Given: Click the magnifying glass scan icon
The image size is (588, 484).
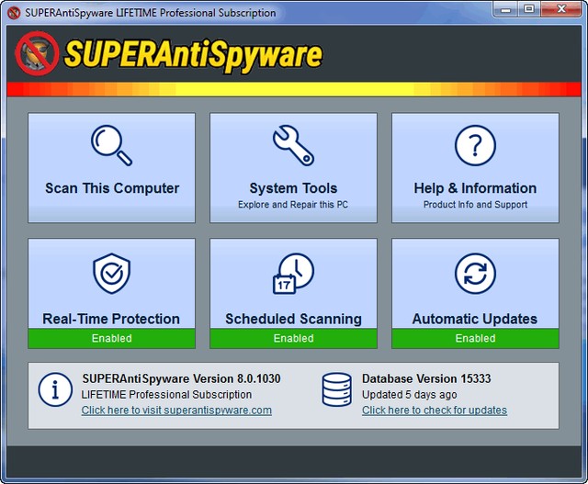Looking at the screenshot, I should click(112, 145).
